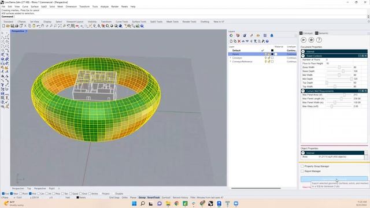Click the Mid Depth slider

[339, 79]
